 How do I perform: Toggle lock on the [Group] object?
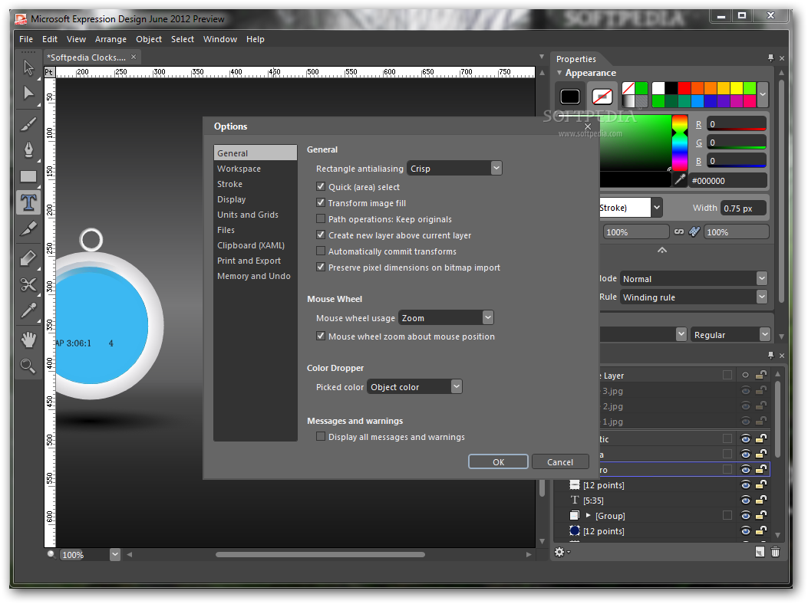pos(761,515)
